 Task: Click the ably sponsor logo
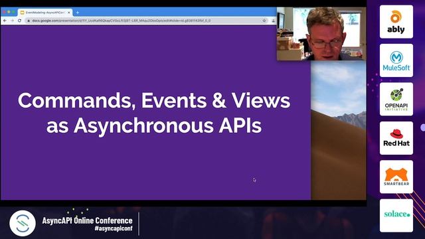(x=396, y=22)
